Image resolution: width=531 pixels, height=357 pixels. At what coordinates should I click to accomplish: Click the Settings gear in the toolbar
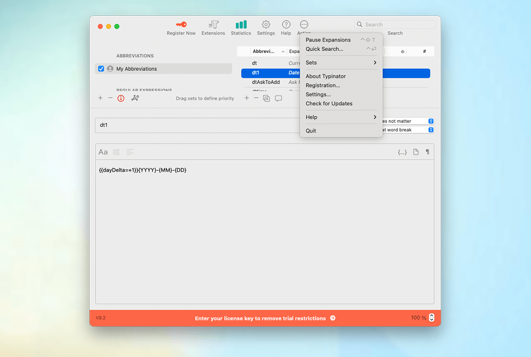(266, 24)
